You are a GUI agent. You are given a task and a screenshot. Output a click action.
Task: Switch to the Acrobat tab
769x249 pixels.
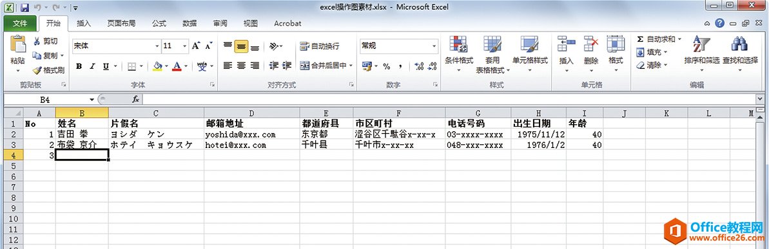pos(287,23)
